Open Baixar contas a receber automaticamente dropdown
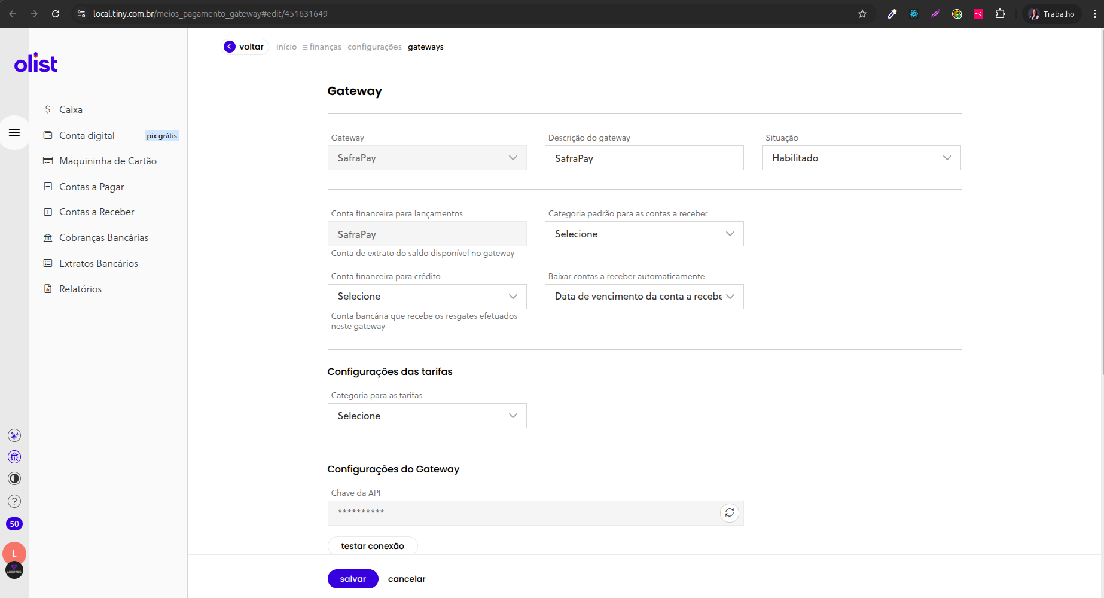The image size is (1104, 598). 644,297
